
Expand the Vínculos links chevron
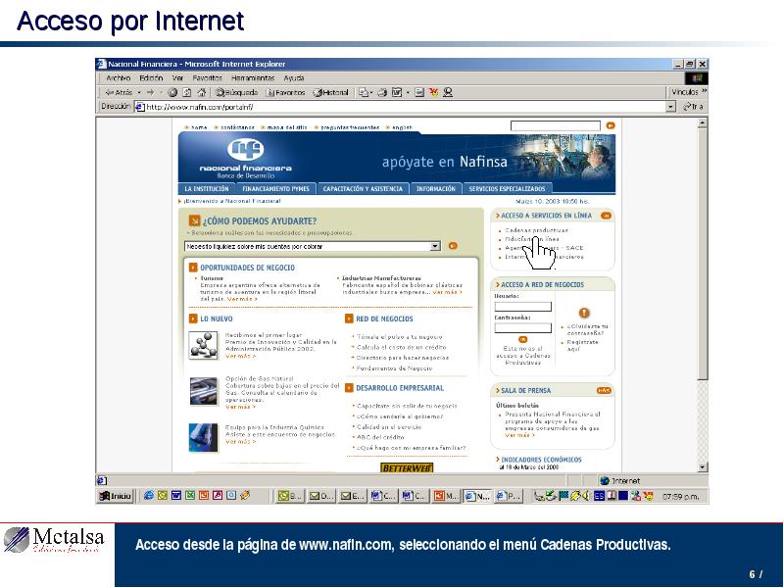pyautogui.click(x=704, y=91)
